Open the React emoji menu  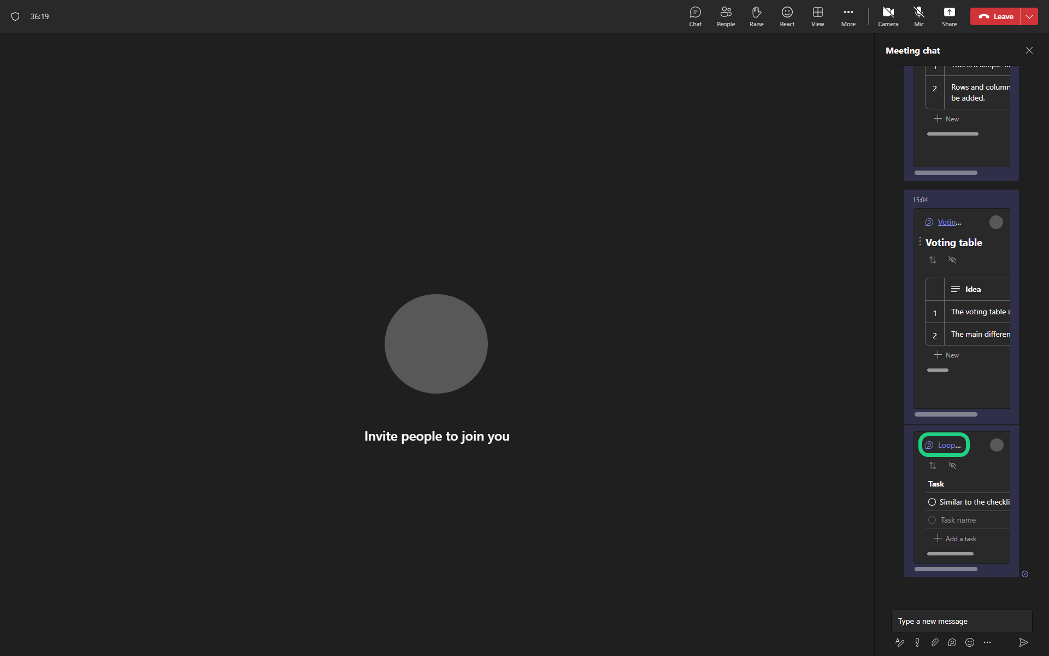pyautogui.click(x=787, y=16)
